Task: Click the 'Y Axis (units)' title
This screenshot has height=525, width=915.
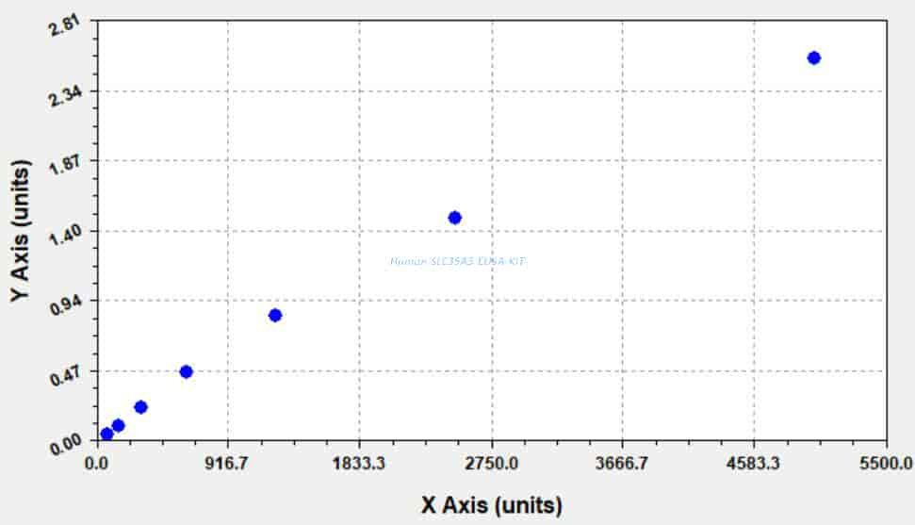Action: point(21,231)
